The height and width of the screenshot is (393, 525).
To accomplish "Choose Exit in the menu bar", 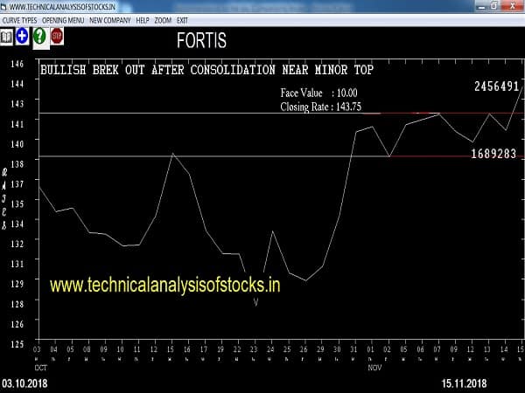I will pyautogui.click(x=183, y=18).
